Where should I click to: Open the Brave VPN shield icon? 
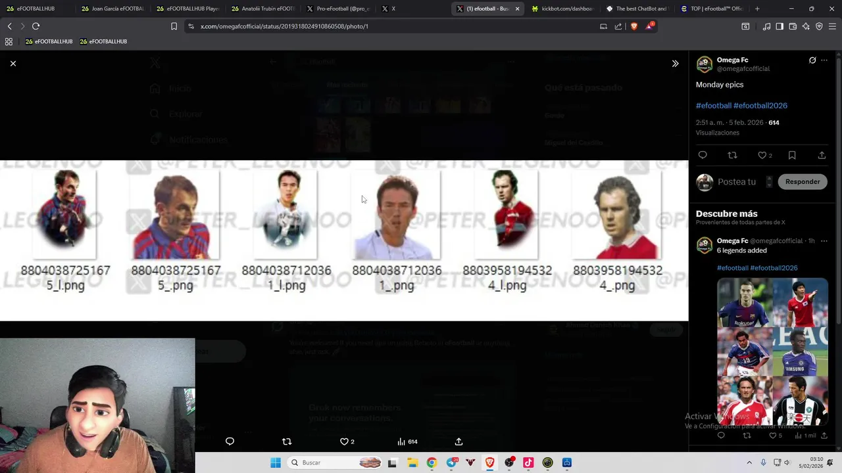[x=819, y=26]
